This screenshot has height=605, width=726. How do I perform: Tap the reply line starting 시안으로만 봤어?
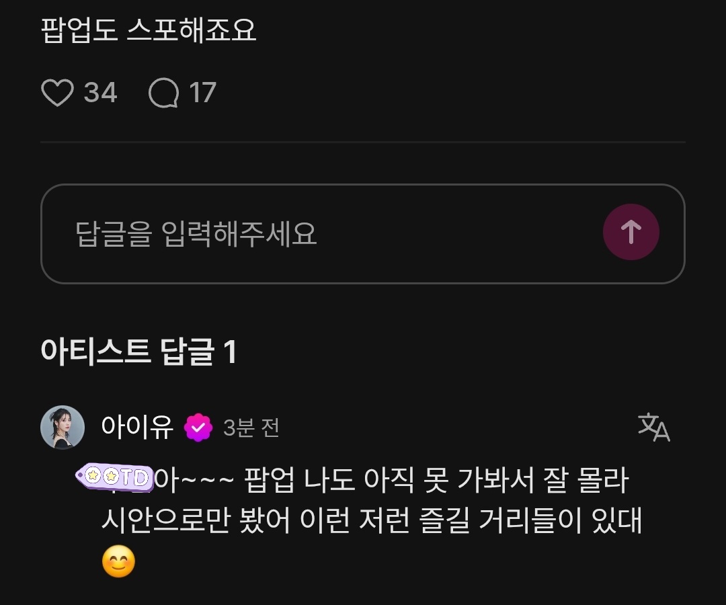pyautogui.click(x=371, y=520)
